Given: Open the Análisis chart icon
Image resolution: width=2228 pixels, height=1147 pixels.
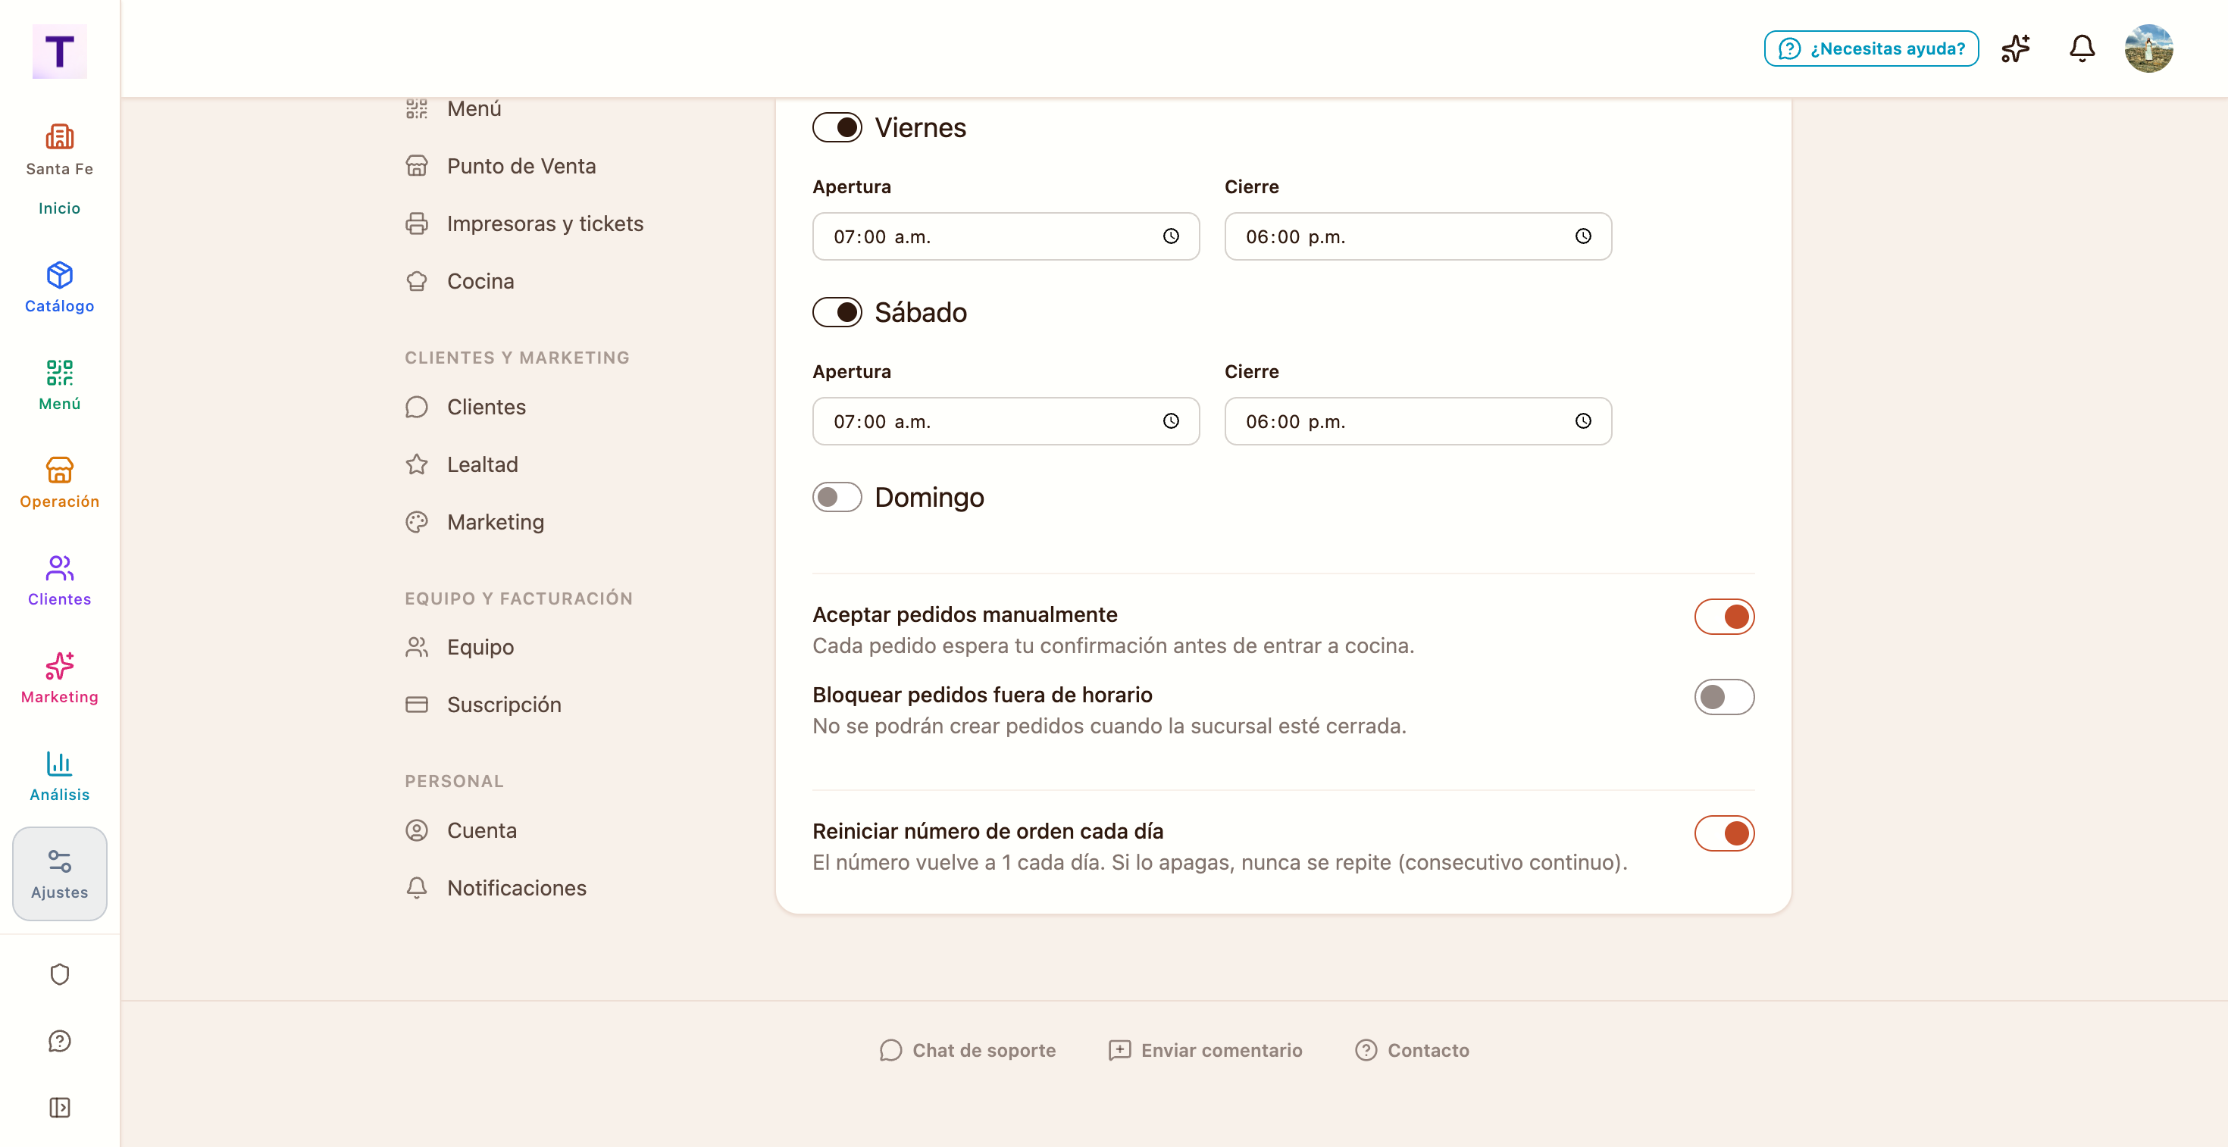Looking at the screenshot, I should coord(60,764).
